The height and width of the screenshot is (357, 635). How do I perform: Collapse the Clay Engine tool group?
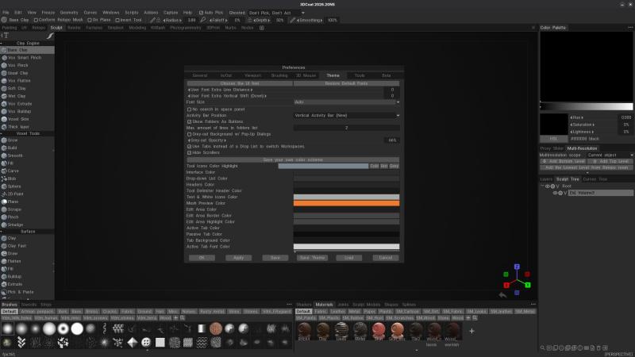2,43
